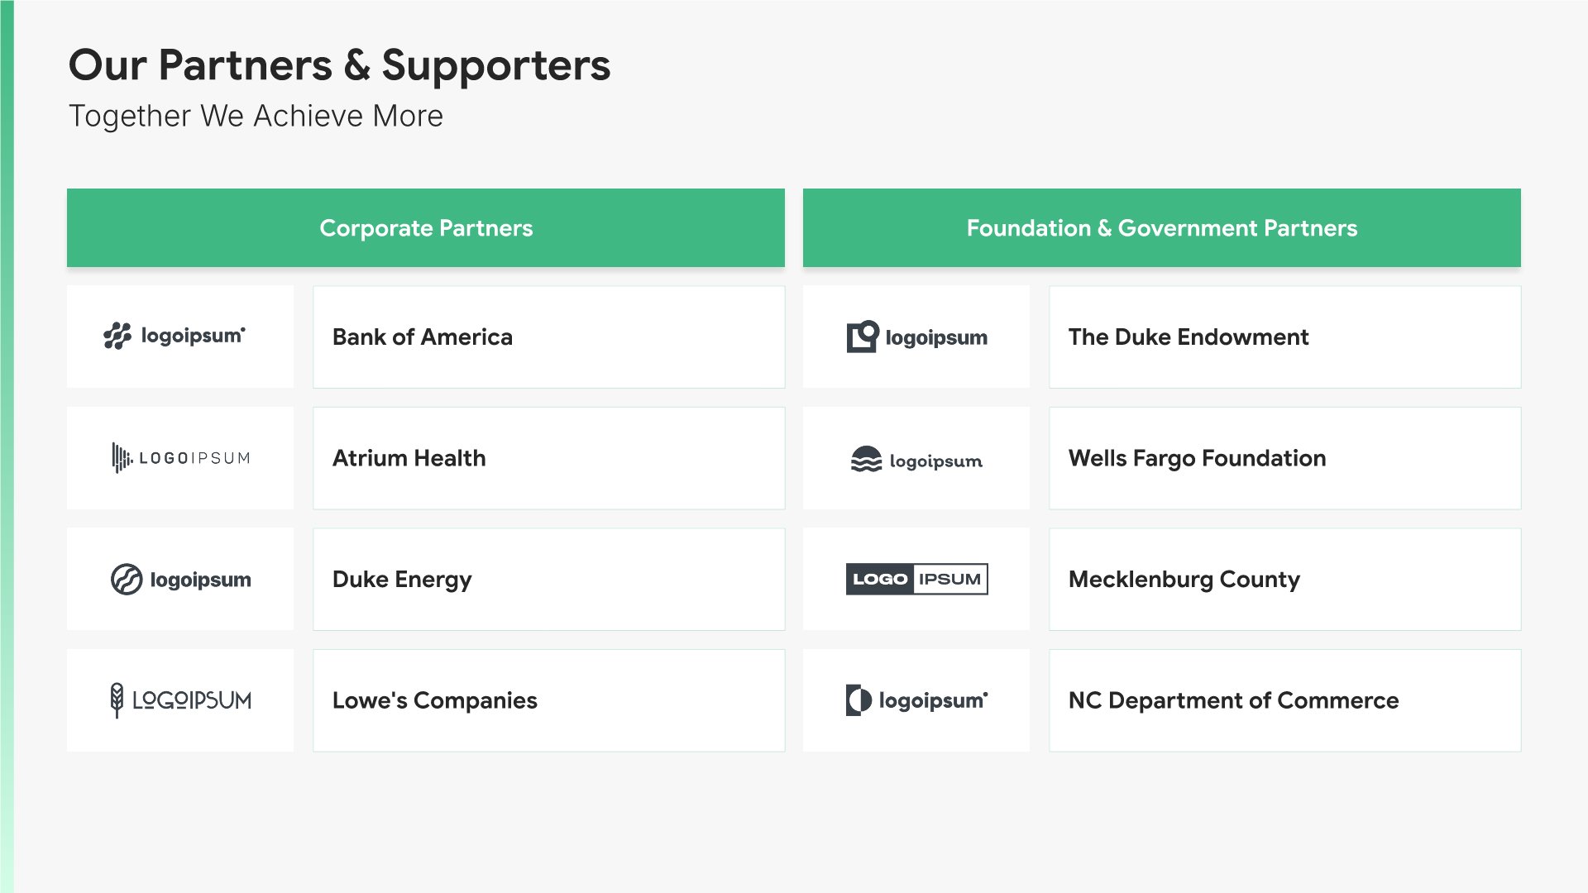The width and height of the screenshot is (1588, 893).
Task: Click the logo beside Wells Fargo Foundation
Action: coord(916,459)
